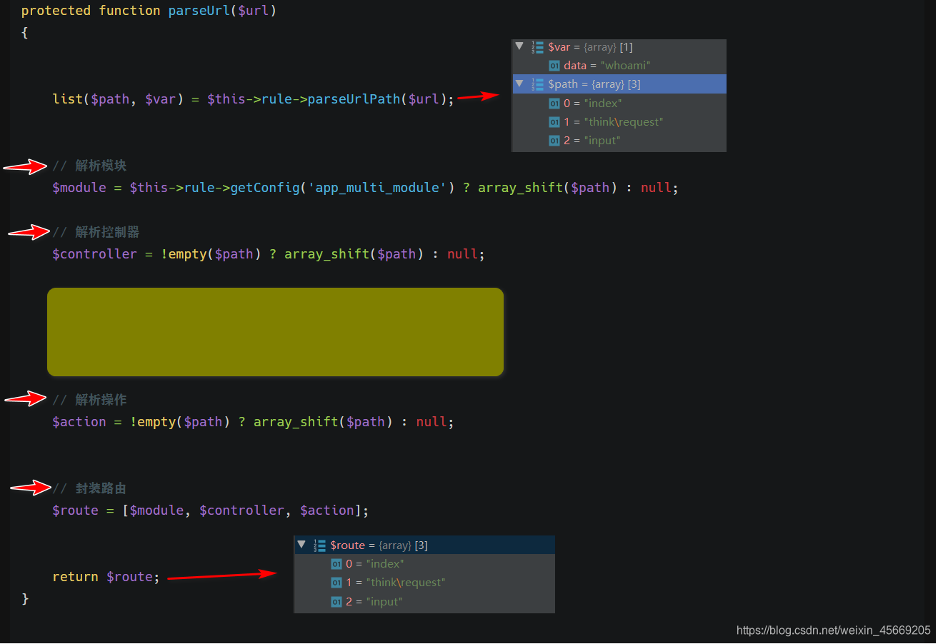Click the value icon beside $path 0 = "index"
Image resolution: width=938 pixels, height=644 pixels.
pos(554,104)
